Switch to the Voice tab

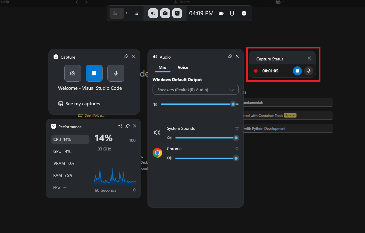(183, 67)
